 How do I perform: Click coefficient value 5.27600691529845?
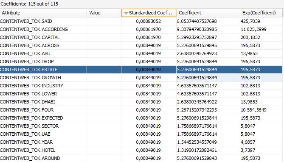197,45
